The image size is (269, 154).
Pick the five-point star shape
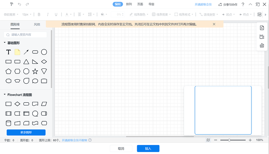[35, 71]
